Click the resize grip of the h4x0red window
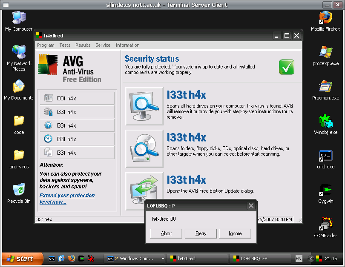 299,220
